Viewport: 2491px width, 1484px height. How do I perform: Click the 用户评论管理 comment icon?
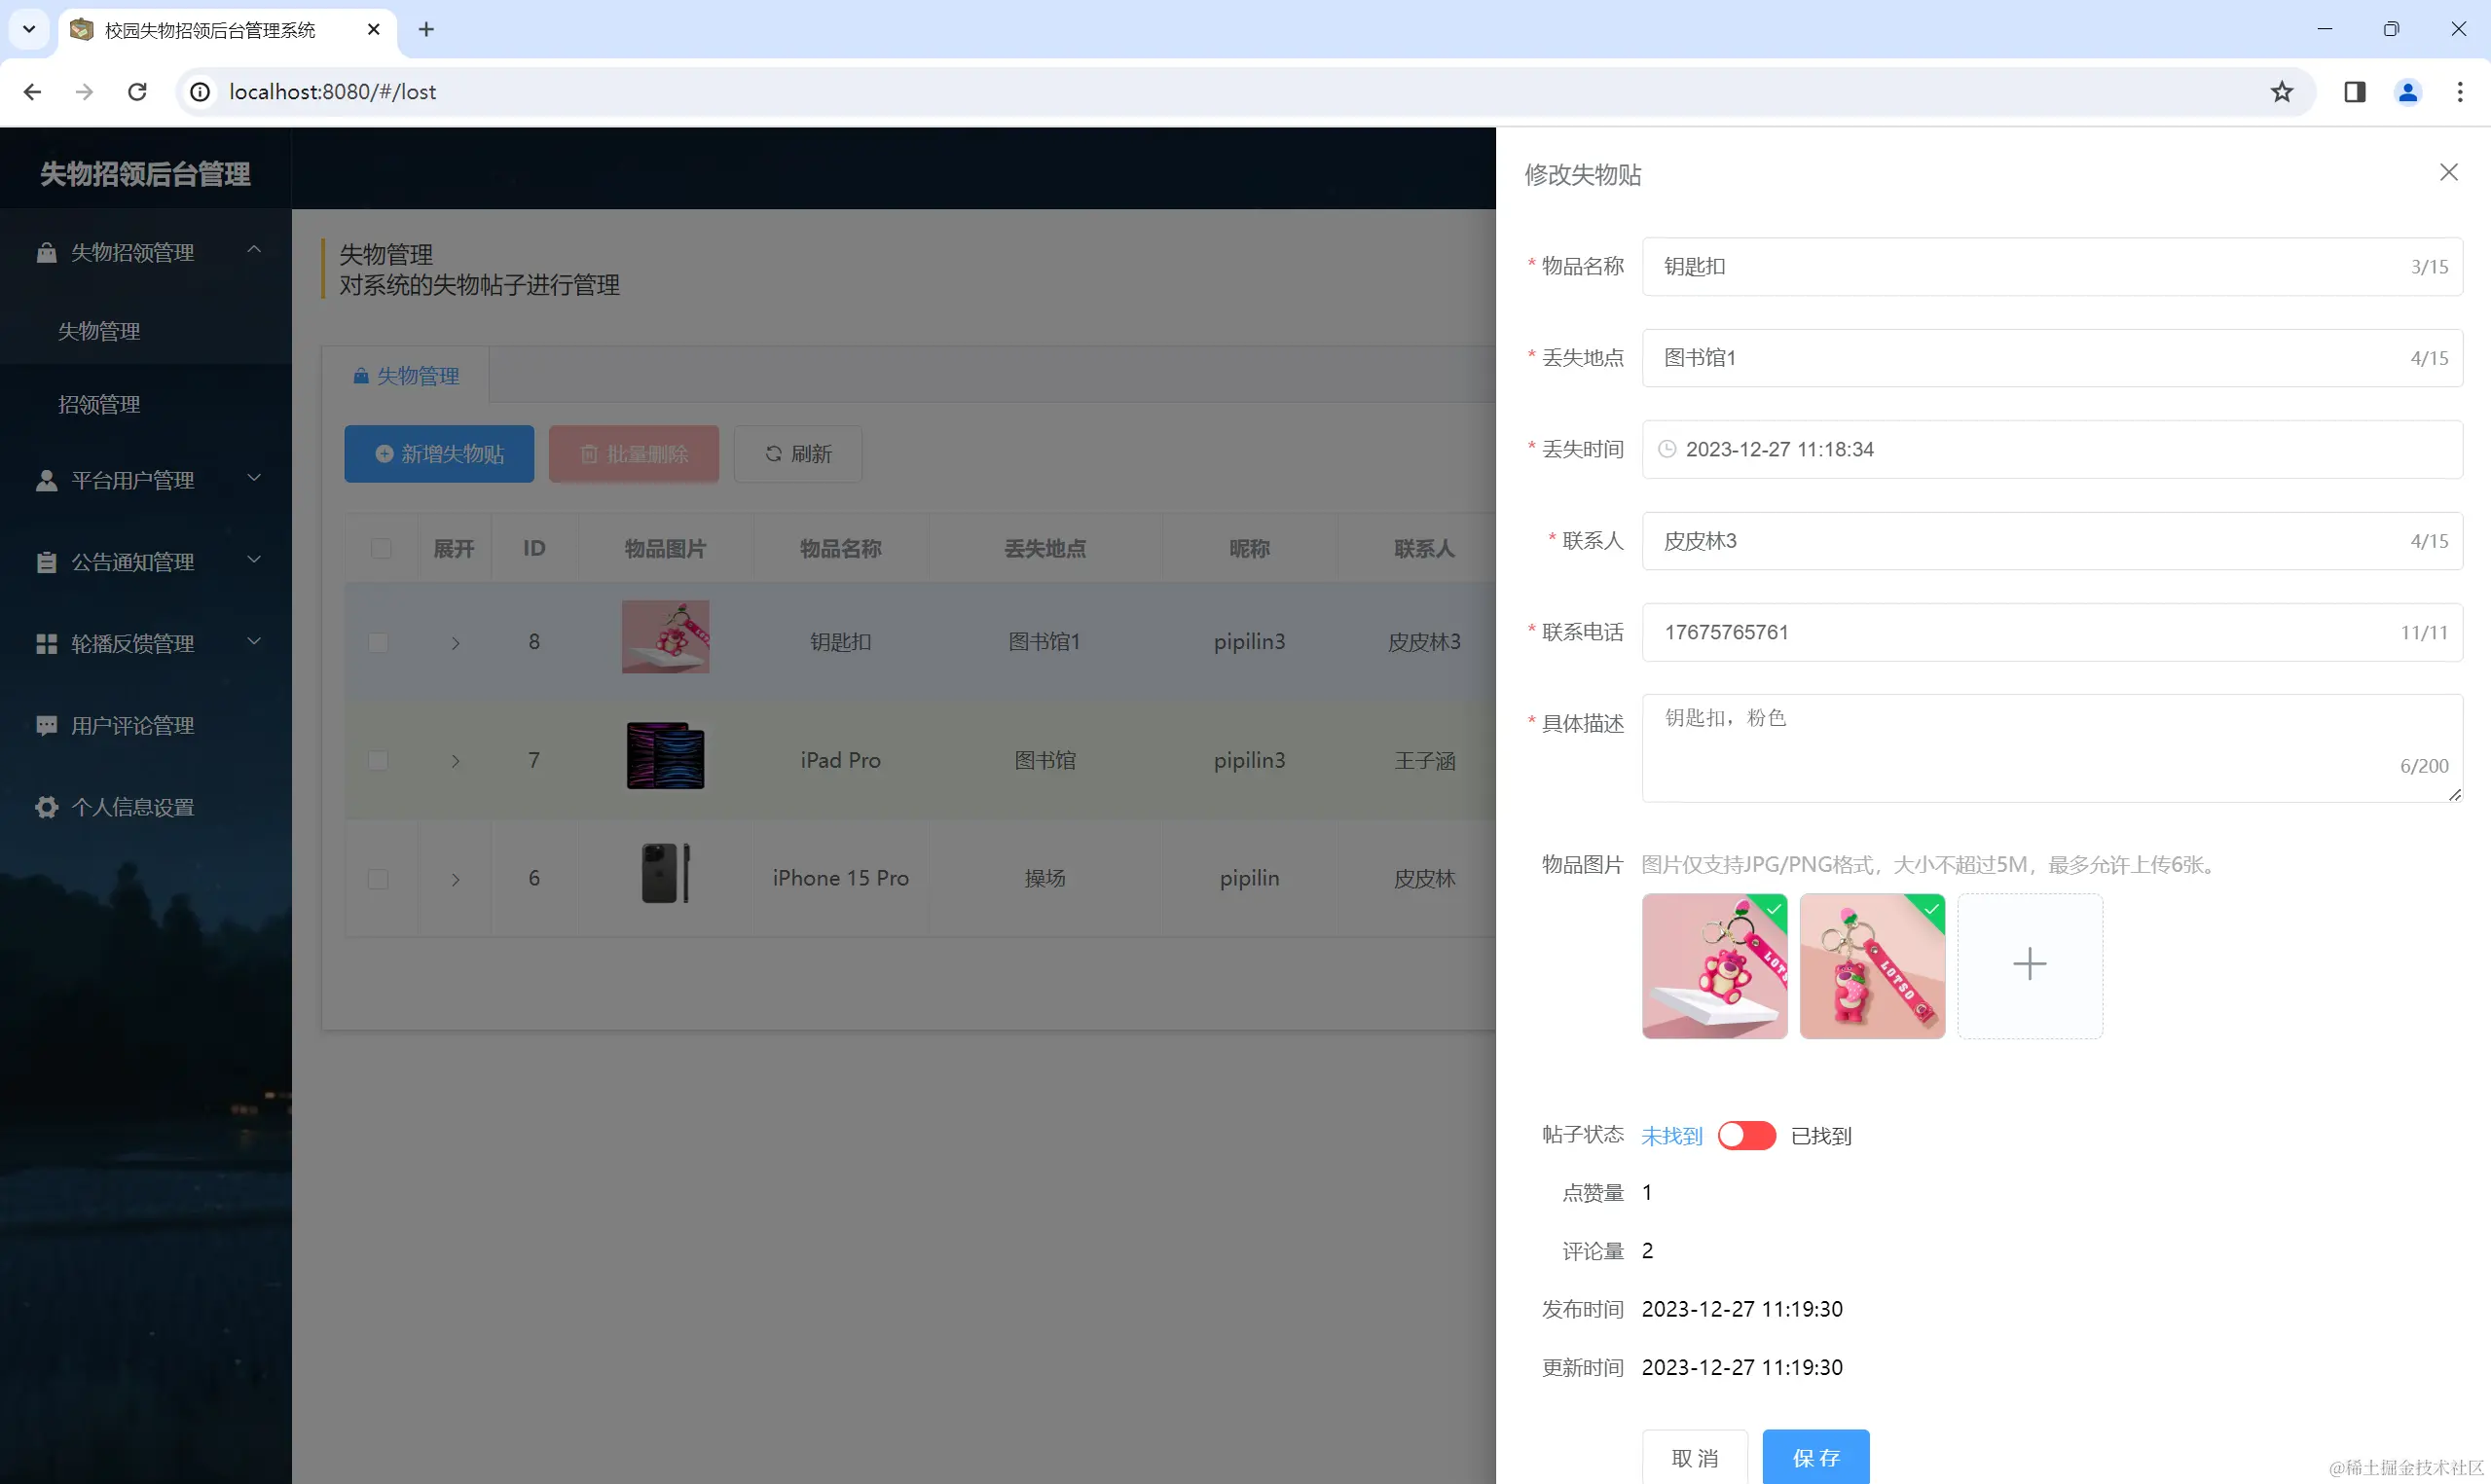46,725
